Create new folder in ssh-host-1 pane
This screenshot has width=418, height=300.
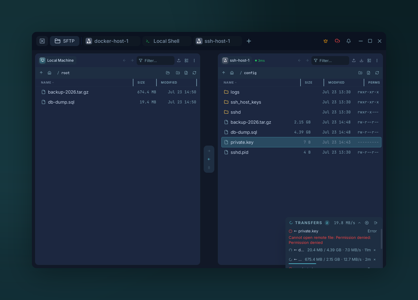360,73
